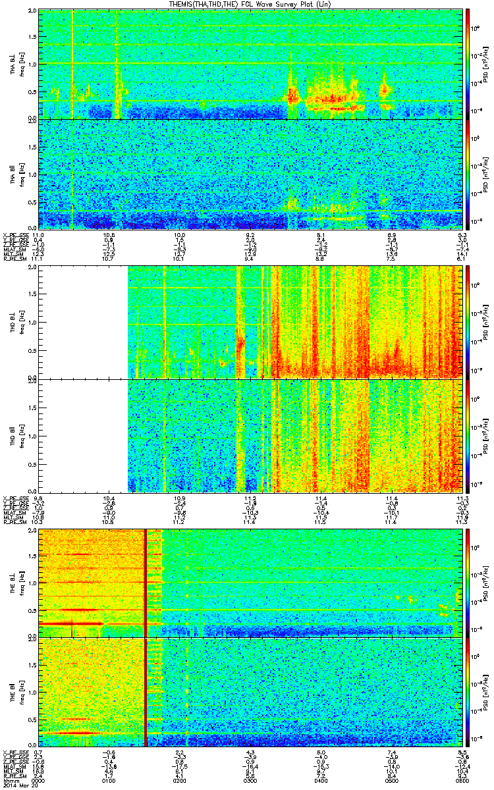Click the dark red vertical stripe in THE B-perpendicular panel
This screenshot has height=790, width=494.
point(145,581)
